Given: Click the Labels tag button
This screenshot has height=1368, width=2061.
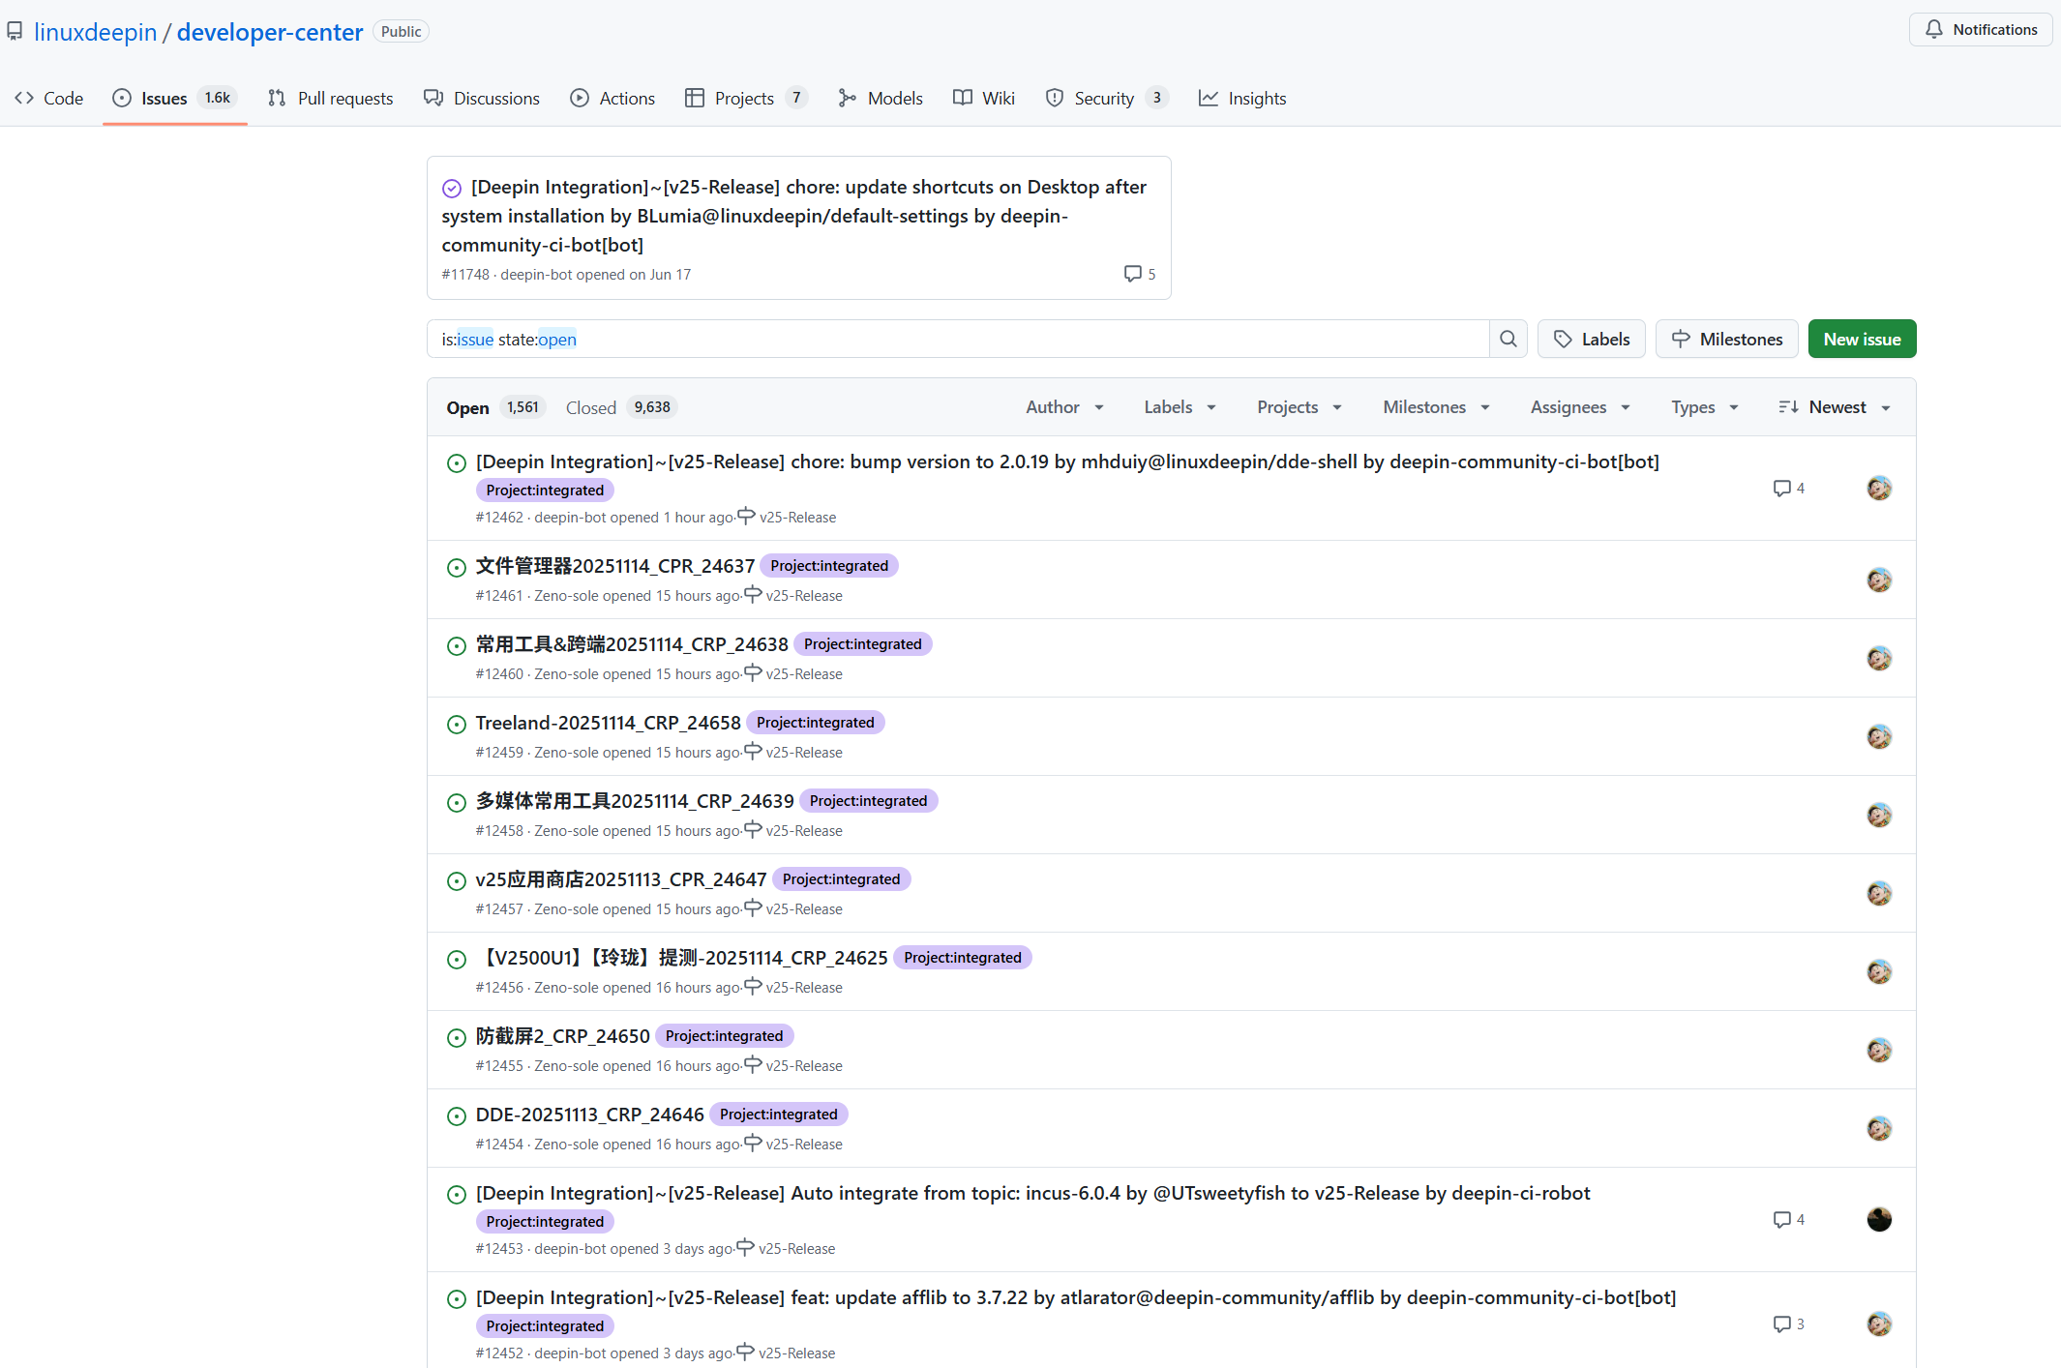Looking at the screenshot, I should 1591,339.
